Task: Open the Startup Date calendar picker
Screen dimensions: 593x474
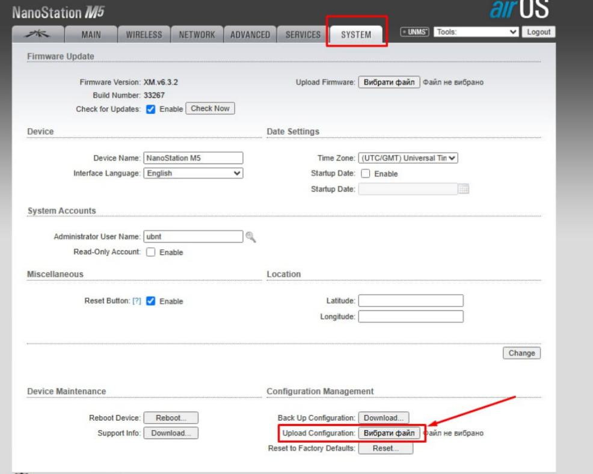Action: pos(463,189)
